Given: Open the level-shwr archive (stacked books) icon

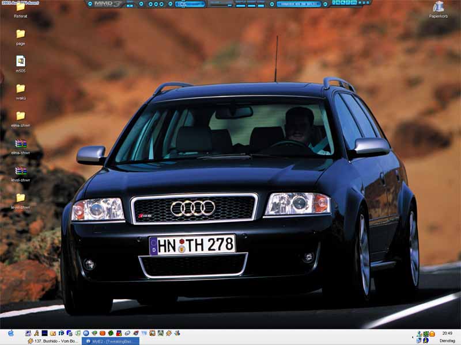Looking at the screenshot, I should pos(21,170).
